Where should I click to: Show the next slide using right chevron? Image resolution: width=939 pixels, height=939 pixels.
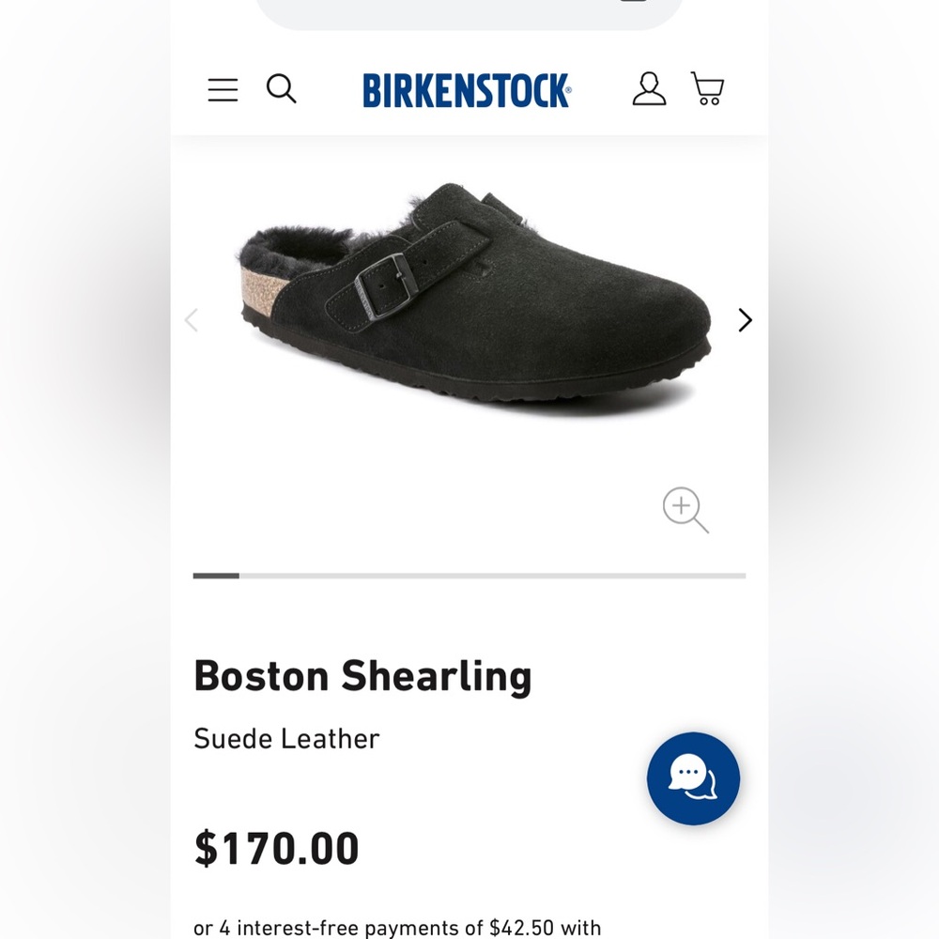pyautogui.click(x=744, y=320)
